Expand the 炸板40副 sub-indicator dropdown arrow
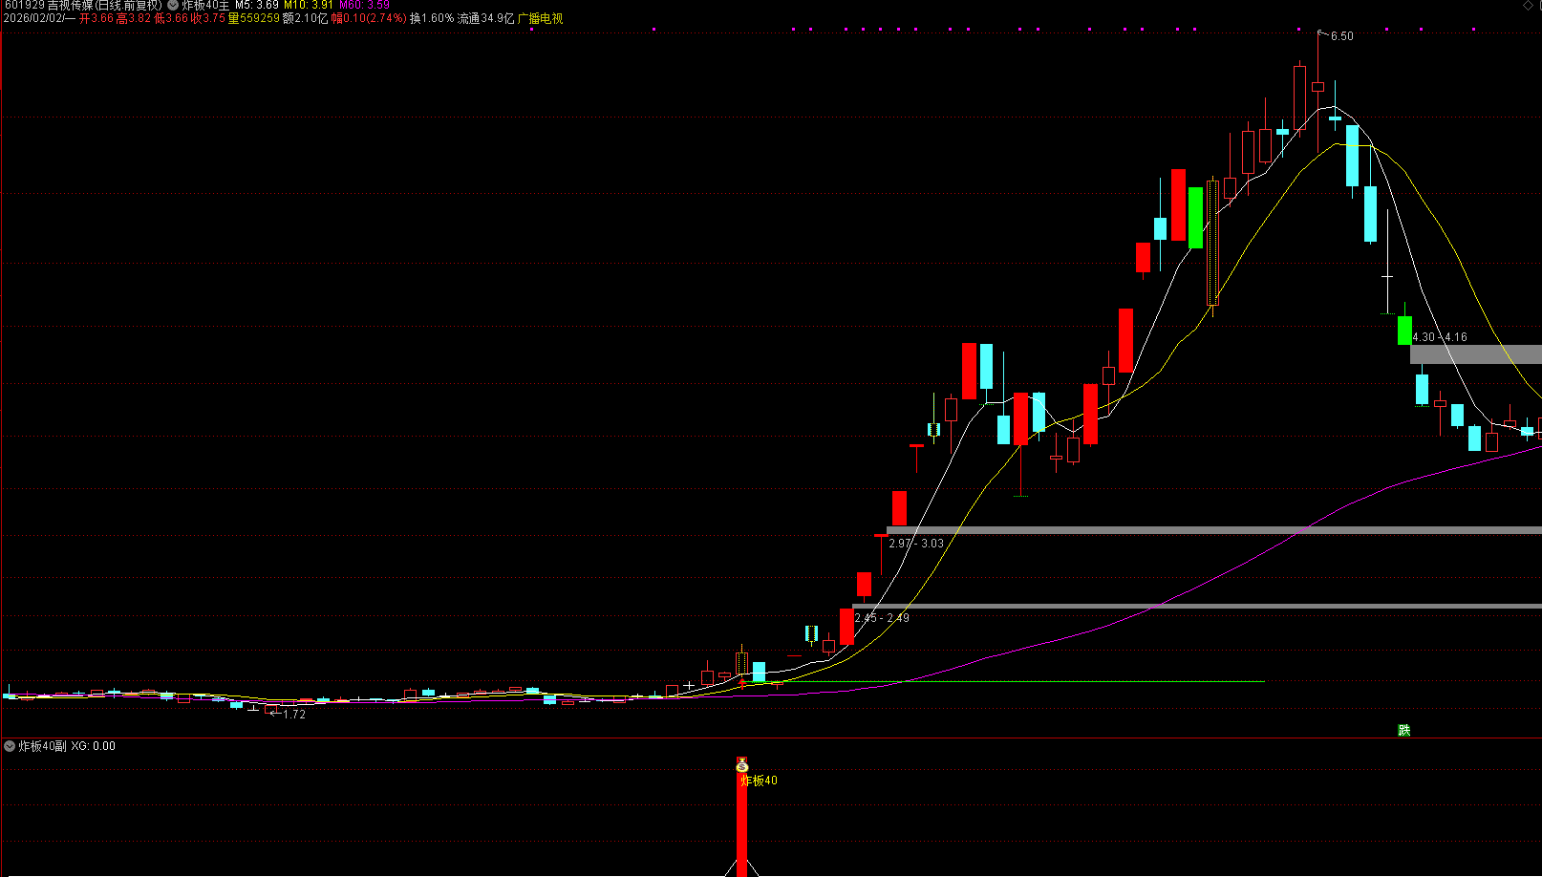The height and width of the screenshot is (877, 1542). coord(10,746)
